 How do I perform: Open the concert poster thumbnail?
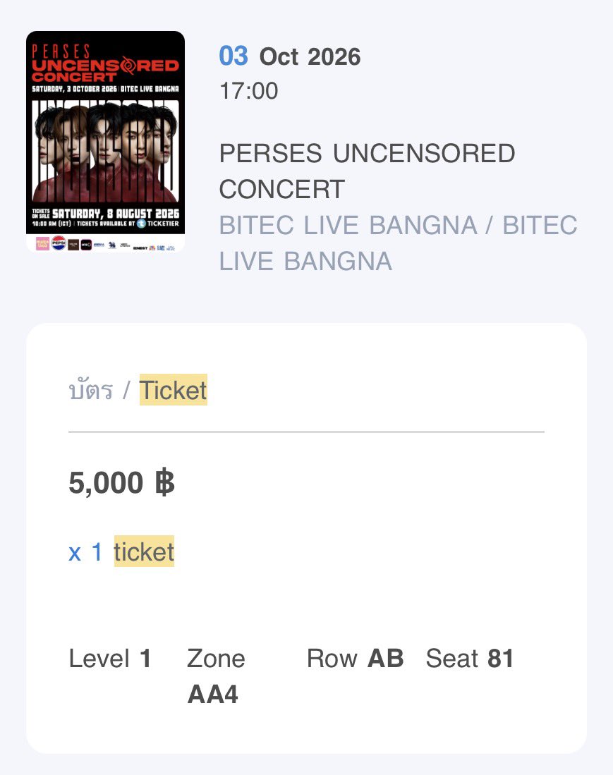pos(105,141)
